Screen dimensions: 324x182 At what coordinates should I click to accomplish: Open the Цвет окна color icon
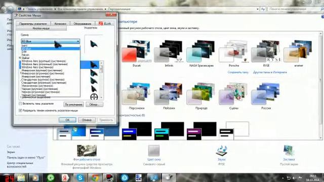(154, 151)
